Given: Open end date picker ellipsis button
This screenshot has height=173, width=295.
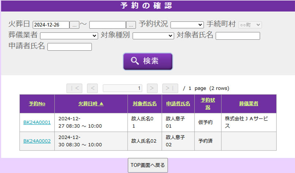Looking at the screenshot, I should pos(131,25).
